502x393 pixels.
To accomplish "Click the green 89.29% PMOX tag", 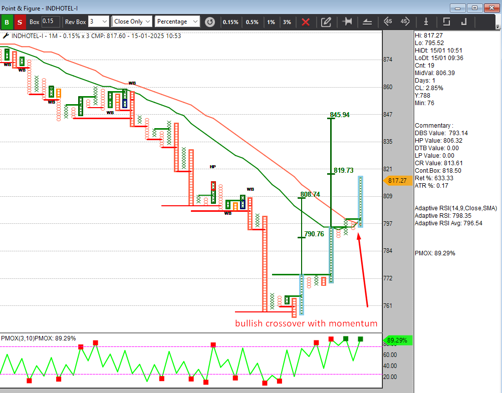I will coord(397,340).
